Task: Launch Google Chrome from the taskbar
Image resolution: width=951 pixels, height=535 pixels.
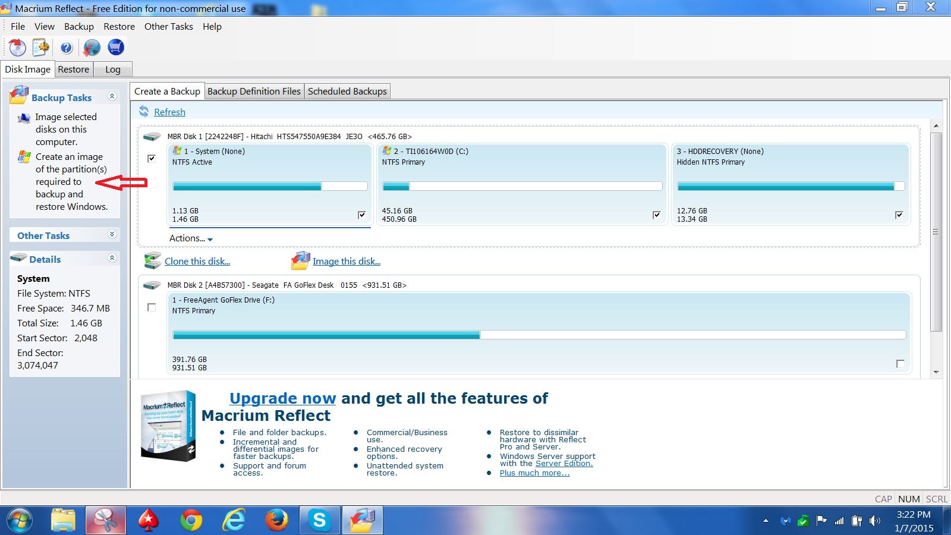Action: click(191, 521)
